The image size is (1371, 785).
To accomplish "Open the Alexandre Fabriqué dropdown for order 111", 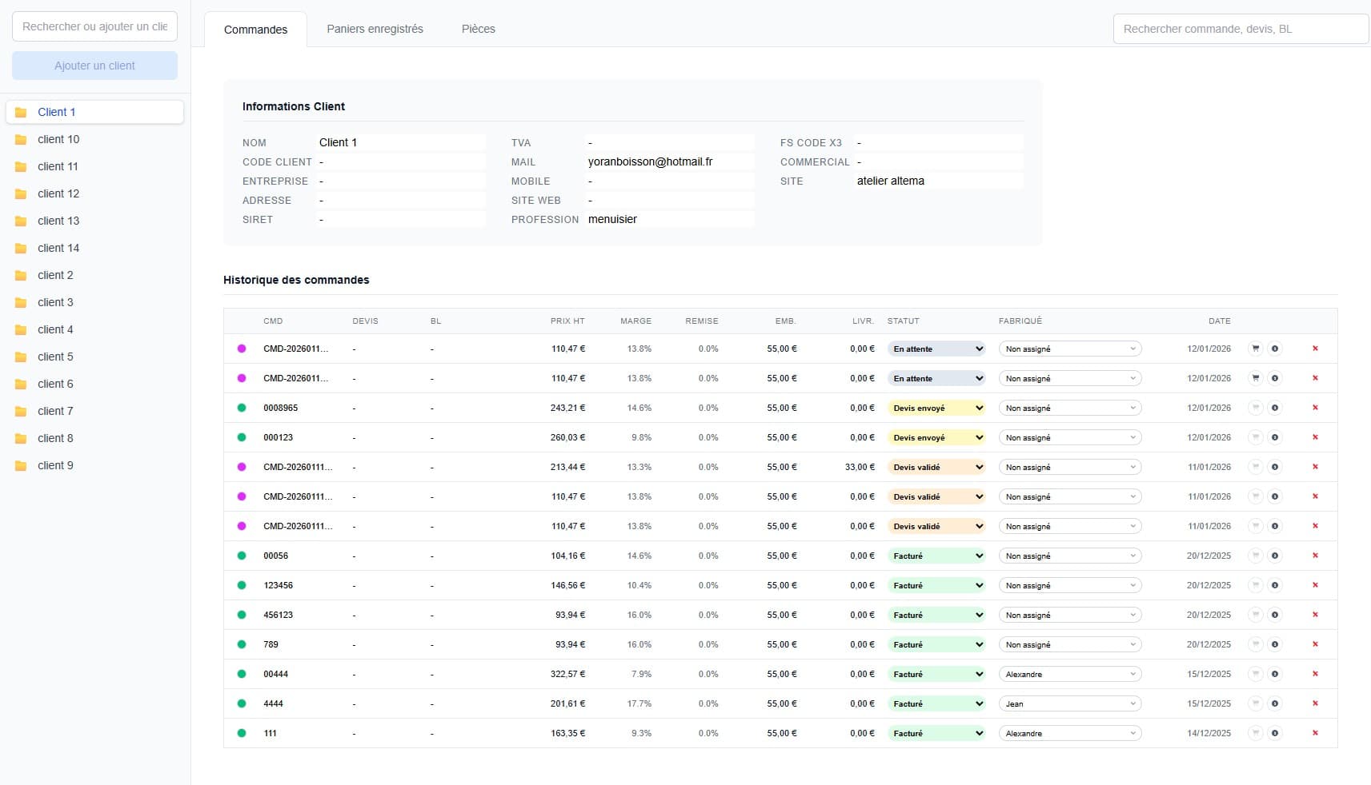I will [1070, 733].
